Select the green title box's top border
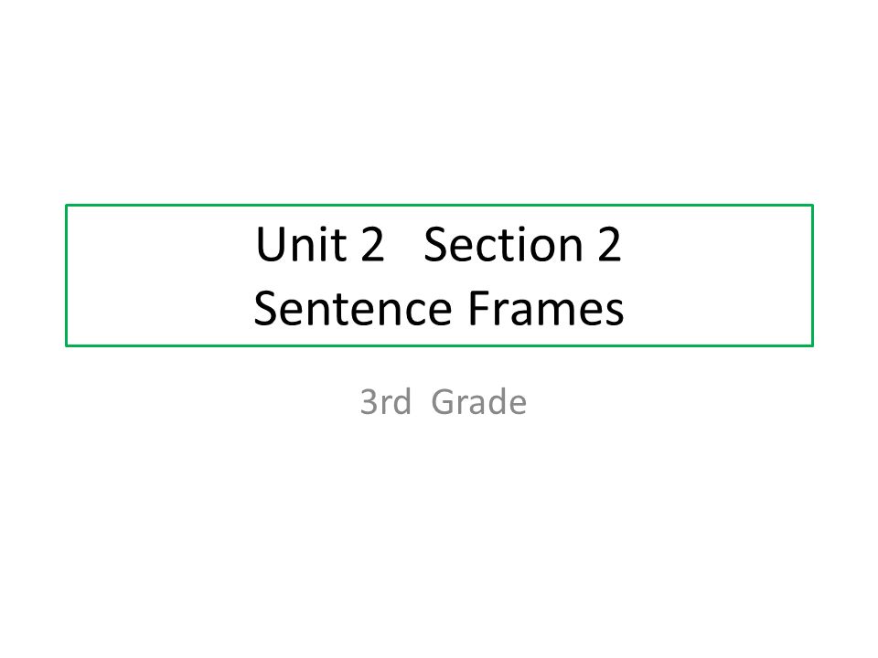Image resolution: width=878 pixels, height=658 pixels. click(x=439, y=206)
